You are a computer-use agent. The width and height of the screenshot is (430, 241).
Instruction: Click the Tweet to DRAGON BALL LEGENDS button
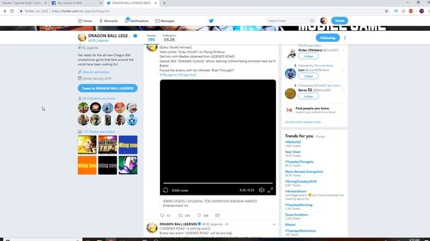click(107, 88)
